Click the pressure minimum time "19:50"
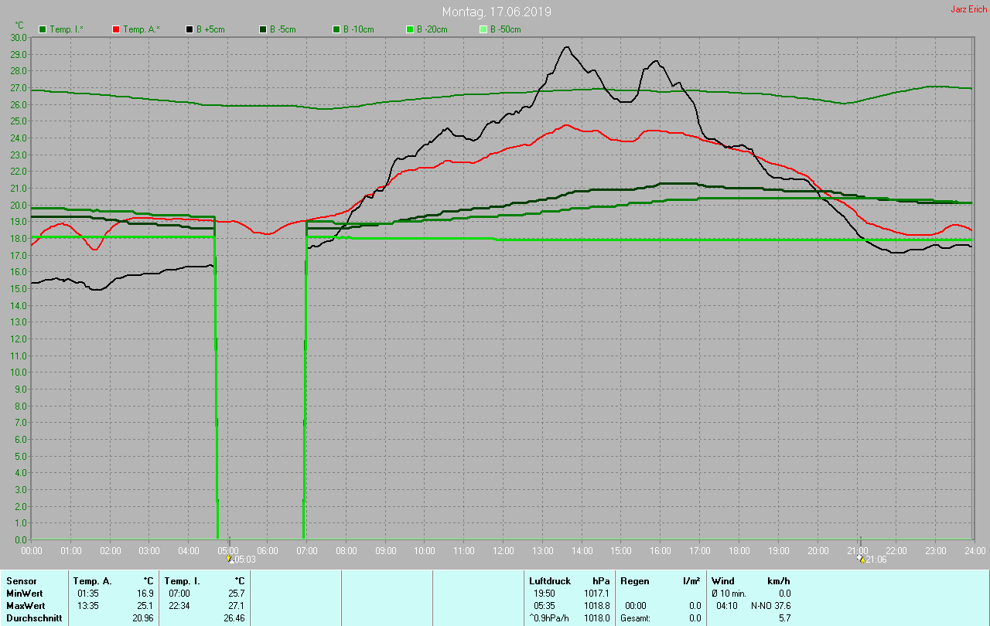Screen dimensions: 990x626 coord(544,593)
